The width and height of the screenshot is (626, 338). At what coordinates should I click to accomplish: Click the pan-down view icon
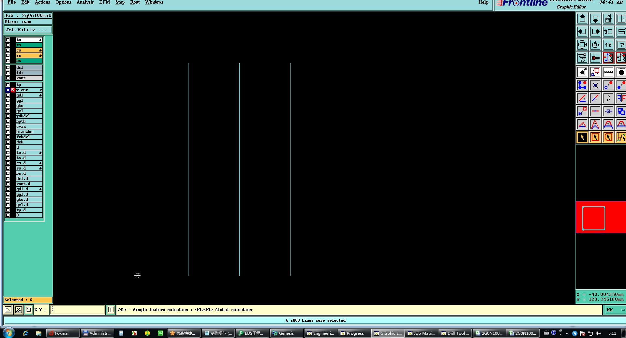coord(595,19)
